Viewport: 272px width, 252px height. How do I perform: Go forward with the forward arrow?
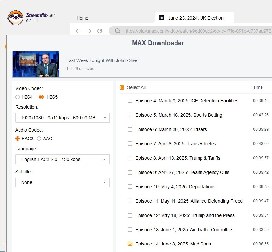click(x=89, y=31)
